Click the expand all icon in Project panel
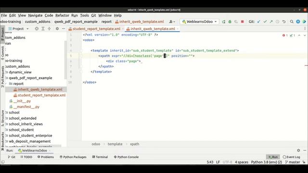The height and width of the screenshot is (173, 308). [43, 29]
